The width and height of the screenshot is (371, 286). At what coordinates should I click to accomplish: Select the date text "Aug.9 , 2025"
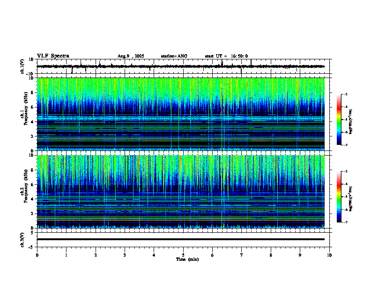point(131,56)
